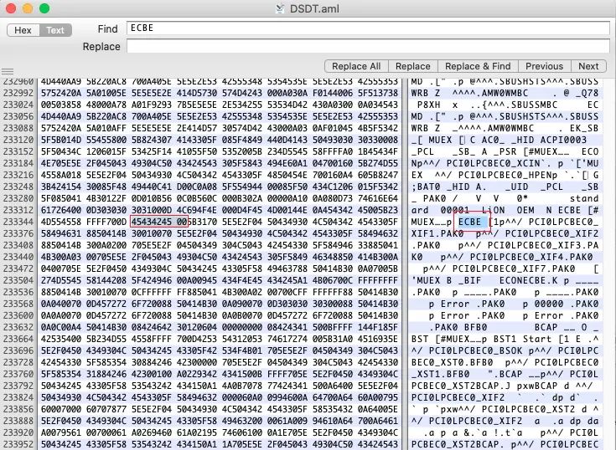Screen dimensions: 616x450
Task: Click the Replace & Find button
Action: tap(478, 66)
